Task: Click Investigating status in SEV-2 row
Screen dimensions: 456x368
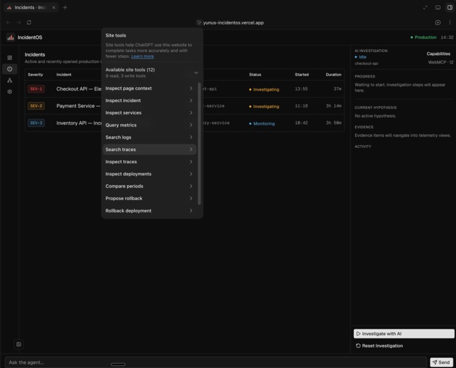Action: [264, 107]
